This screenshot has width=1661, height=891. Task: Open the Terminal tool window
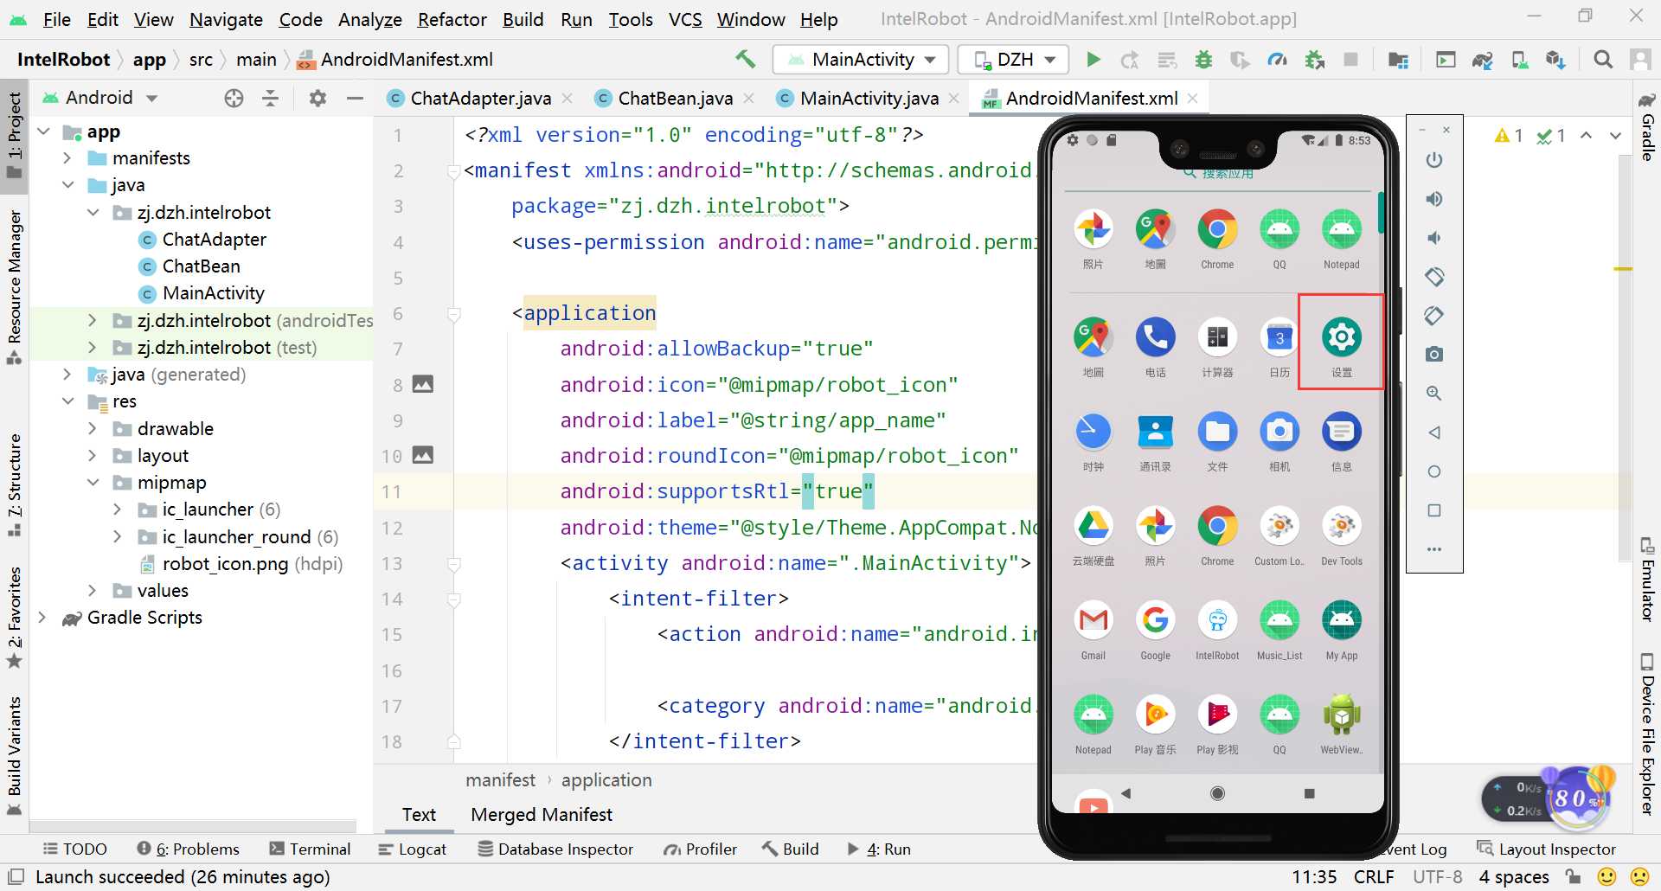[x=310, y=849]
